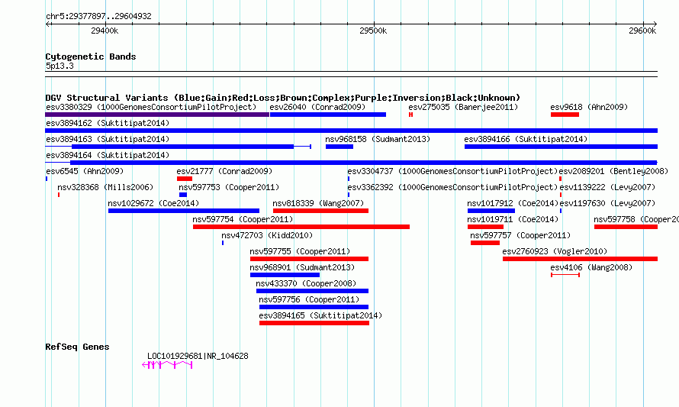Click the nsv818339 (Wang2007) red bar
This screenshot has width=679, height=407.
point(321,211)
